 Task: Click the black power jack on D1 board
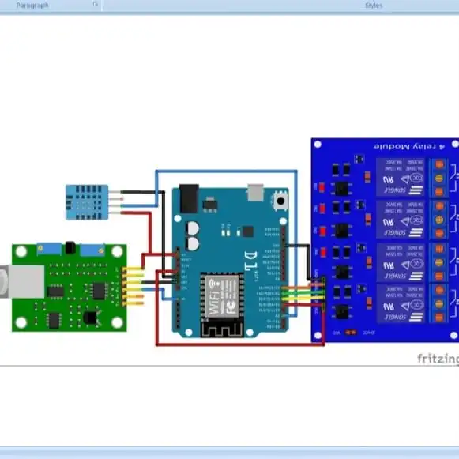click(189, 198)
